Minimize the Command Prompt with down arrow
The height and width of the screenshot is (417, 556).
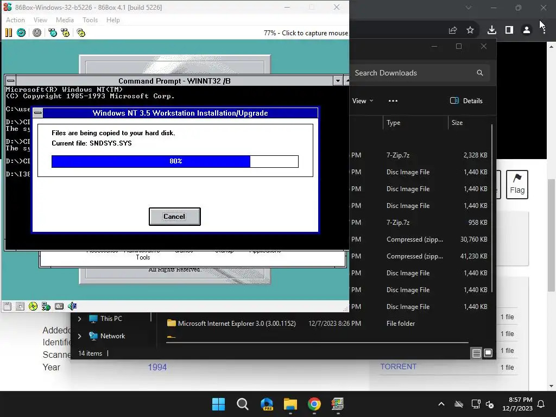pyautogui.click(x=338, y=81)
